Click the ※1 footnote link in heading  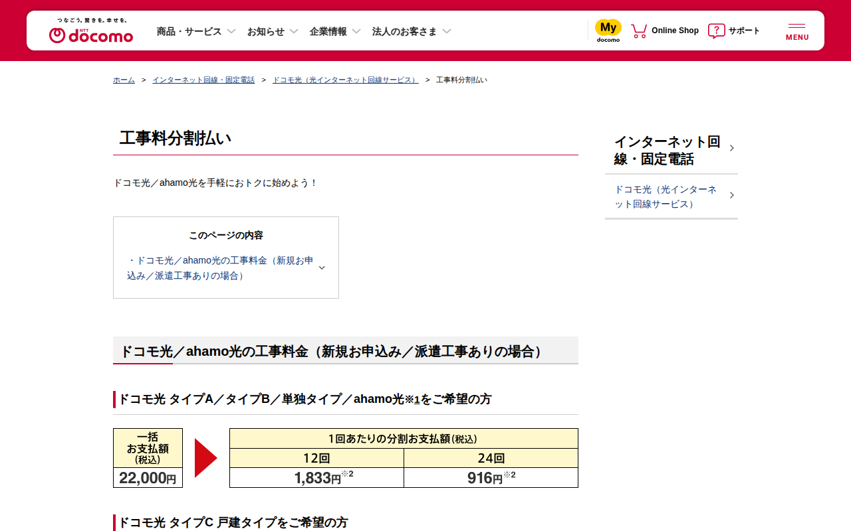412,400
